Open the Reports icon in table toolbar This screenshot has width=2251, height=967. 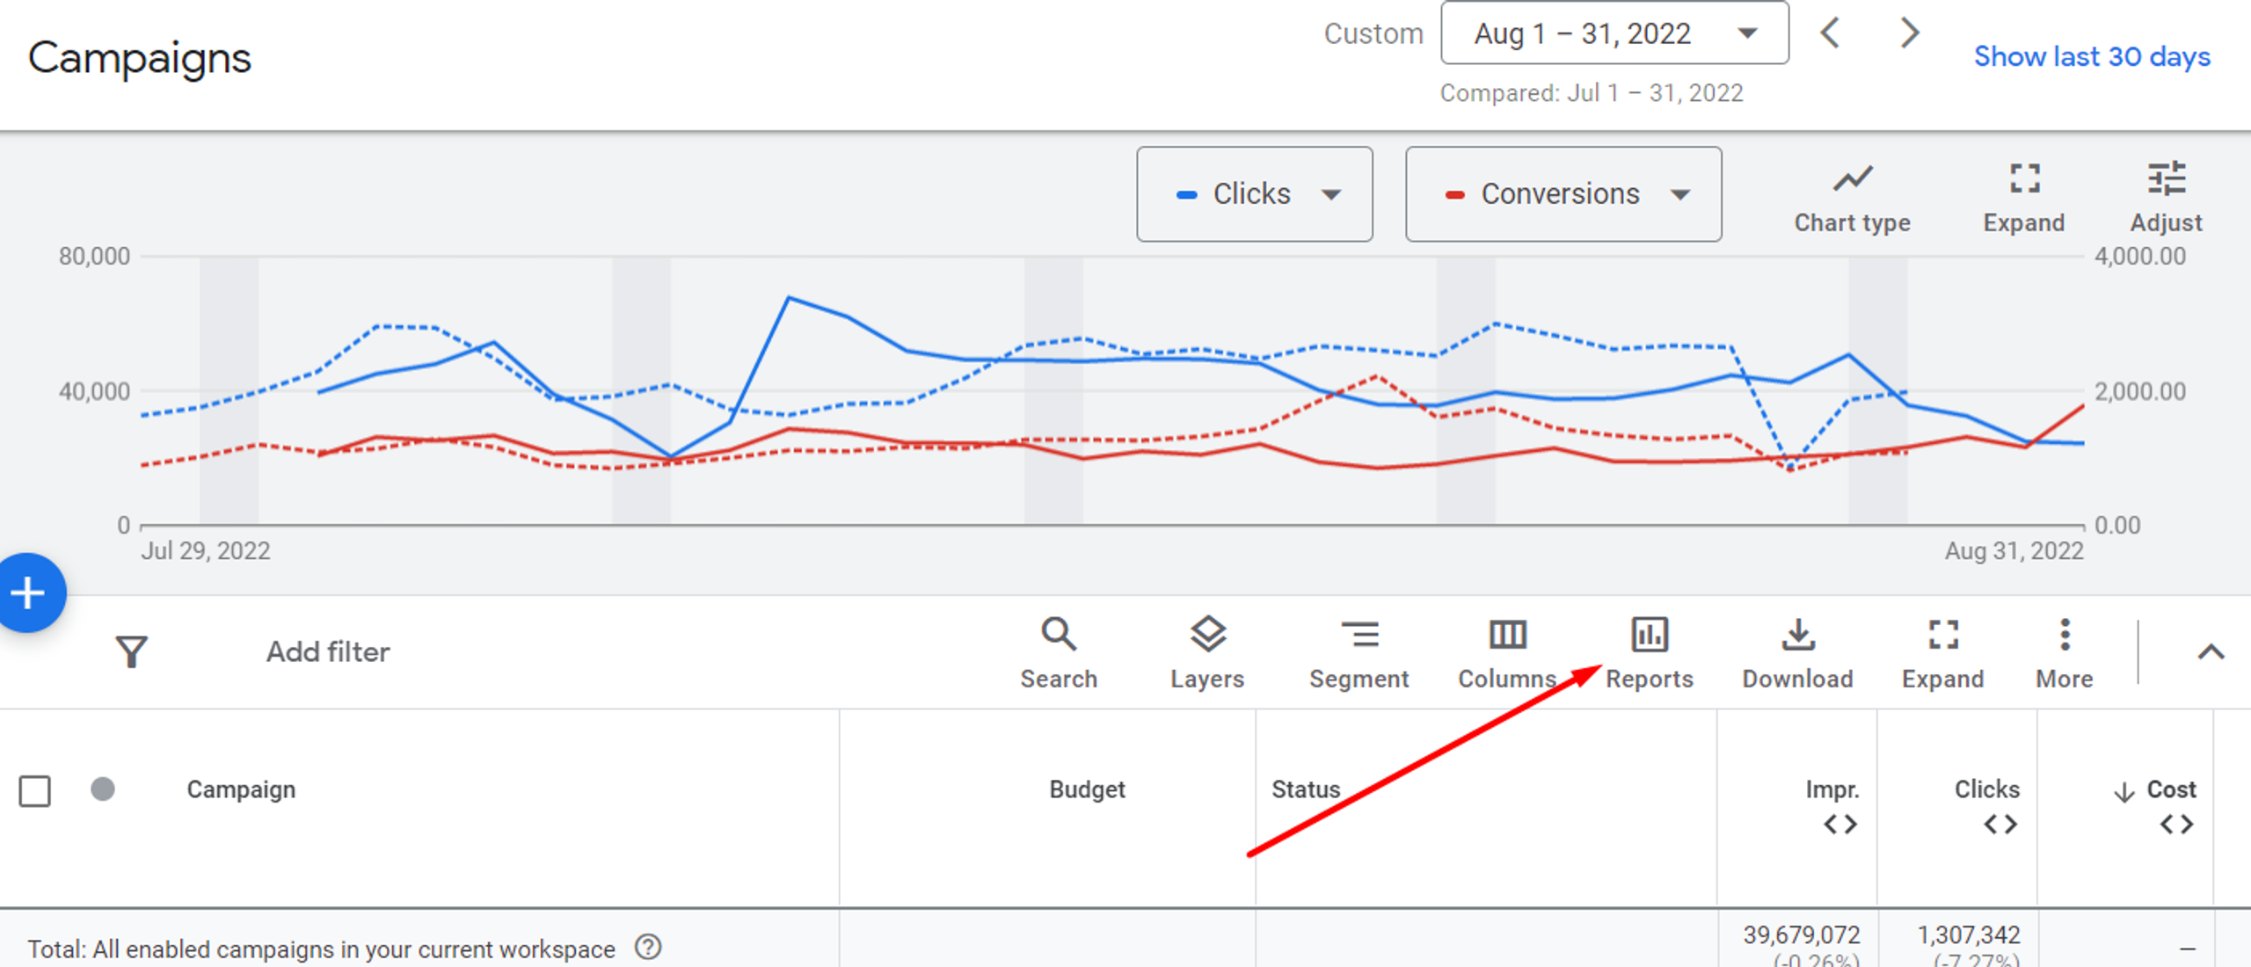pos(1650,635)
